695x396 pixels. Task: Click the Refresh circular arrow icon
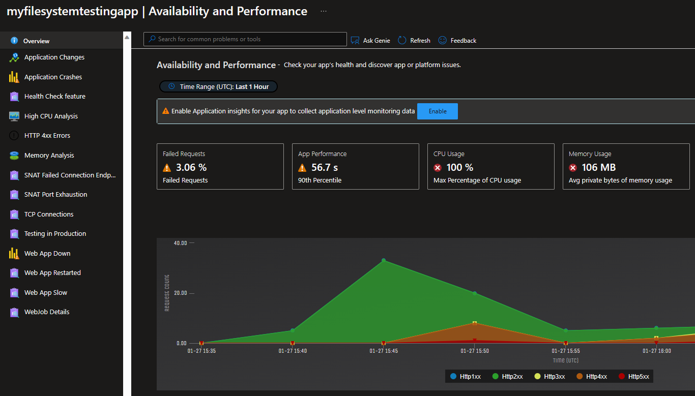pos(402,40)
